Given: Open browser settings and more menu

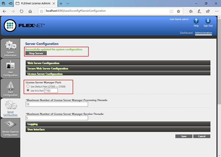Looking at the screenshot, I should (x=217, y=11).
